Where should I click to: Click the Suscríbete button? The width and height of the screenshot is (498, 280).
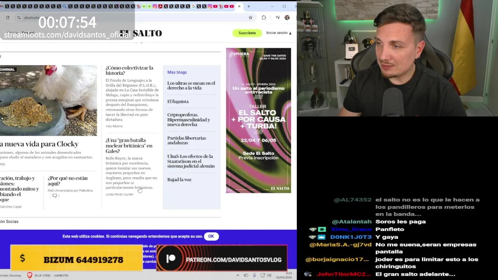[x=247, y=33]
